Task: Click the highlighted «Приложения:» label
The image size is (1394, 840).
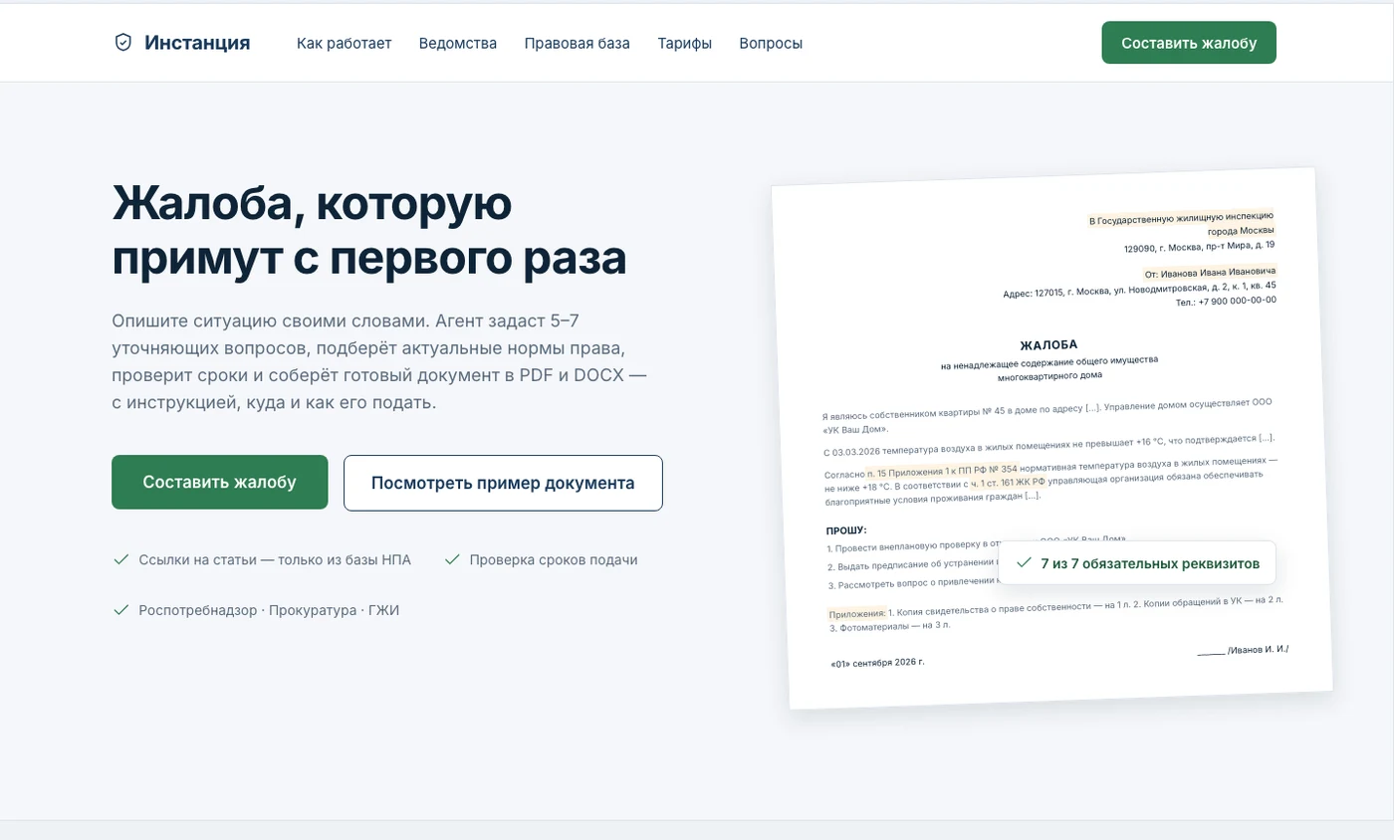Action: coord(856,613)
